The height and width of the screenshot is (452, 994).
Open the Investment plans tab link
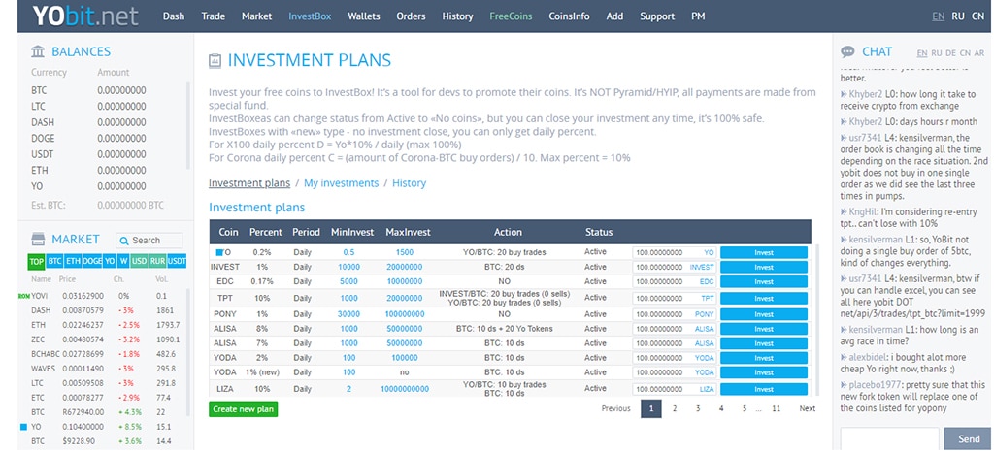[249, 183]
